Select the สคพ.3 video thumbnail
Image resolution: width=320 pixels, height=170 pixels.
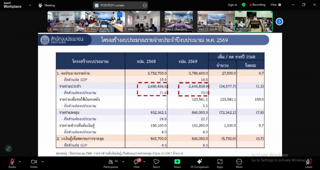179,22
